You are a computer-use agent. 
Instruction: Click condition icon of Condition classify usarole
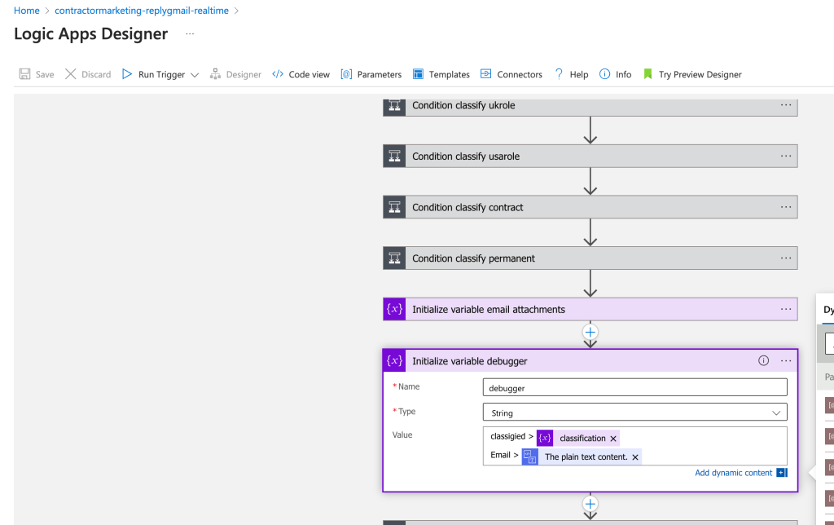click(394, 156)
